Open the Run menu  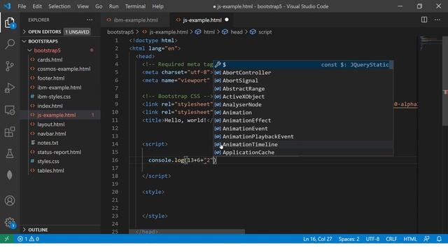[113, 6]
